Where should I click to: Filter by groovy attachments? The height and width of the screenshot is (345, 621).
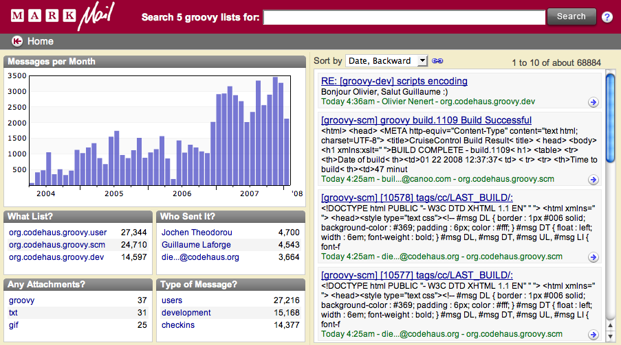(21, 300)
